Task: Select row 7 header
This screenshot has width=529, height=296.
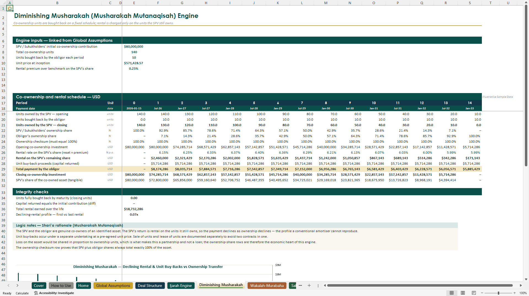Action: tap(3, 47)
